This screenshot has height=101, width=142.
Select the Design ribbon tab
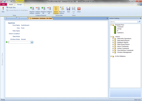(19, 4)
